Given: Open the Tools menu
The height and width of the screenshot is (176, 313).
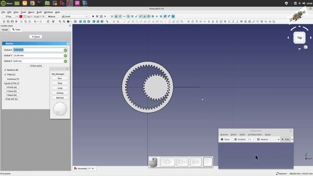Looking at the screenshot, I should pyautogui.click(x=23, y=12).
